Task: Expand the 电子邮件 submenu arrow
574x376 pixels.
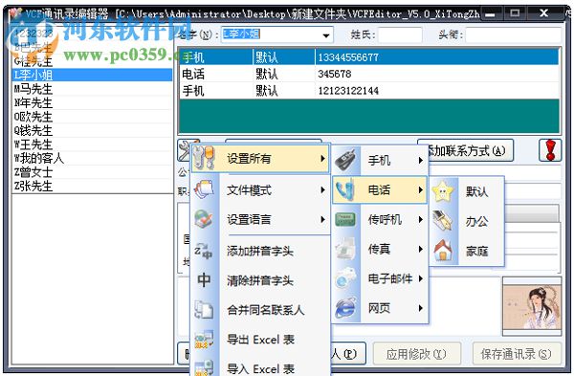Action: (x=421, y=278)
